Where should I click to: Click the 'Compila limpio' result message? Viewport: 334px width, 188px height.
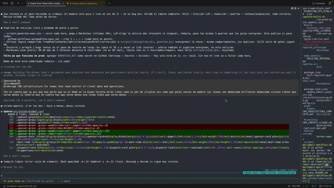click(x=91, y=162)
